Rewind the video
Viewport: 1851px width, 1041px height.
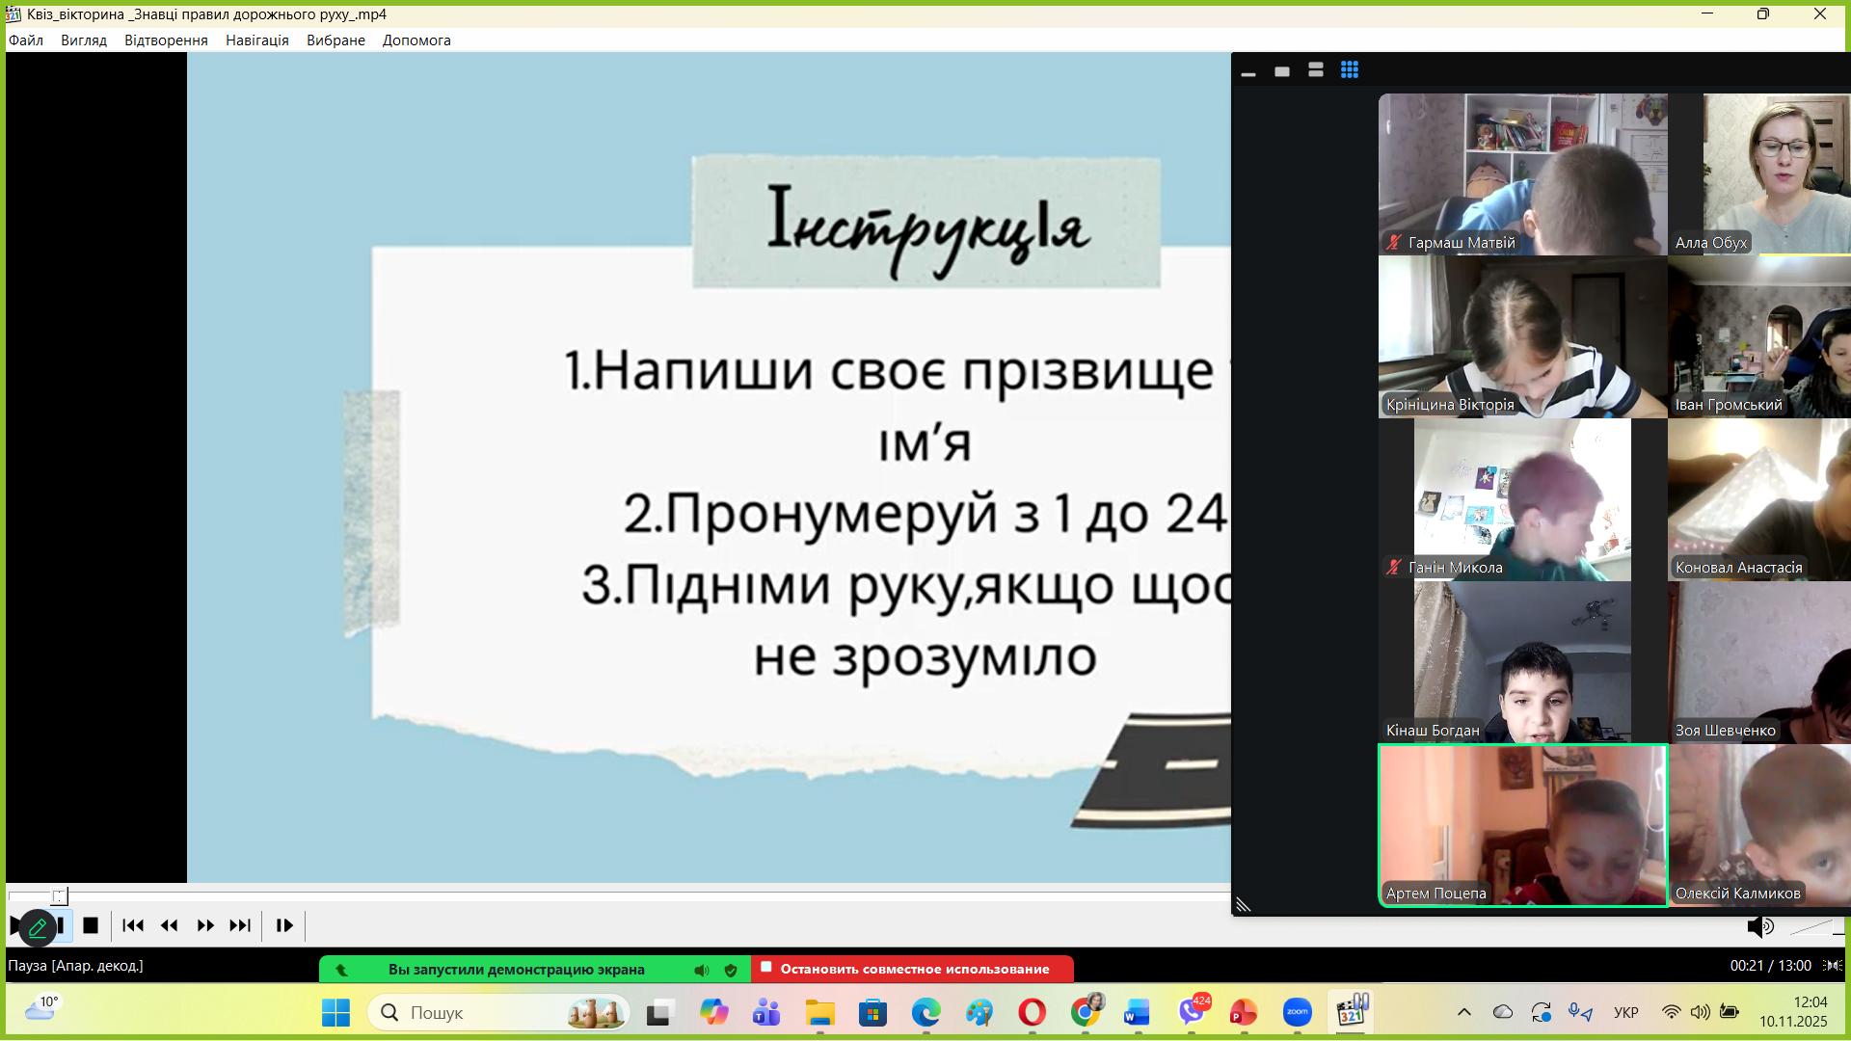click(170, 925)
